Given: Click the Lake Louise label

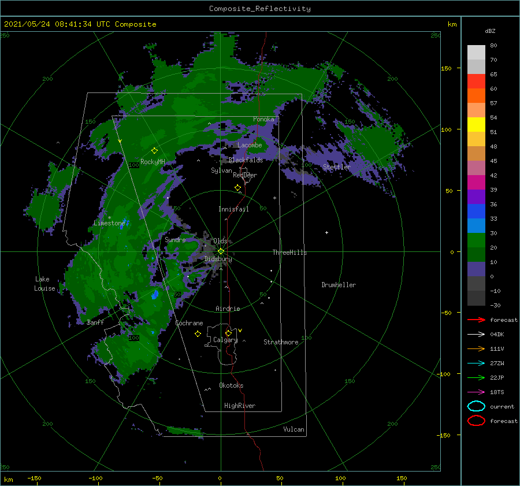Looking at the screenshot, I should point(44,284).
